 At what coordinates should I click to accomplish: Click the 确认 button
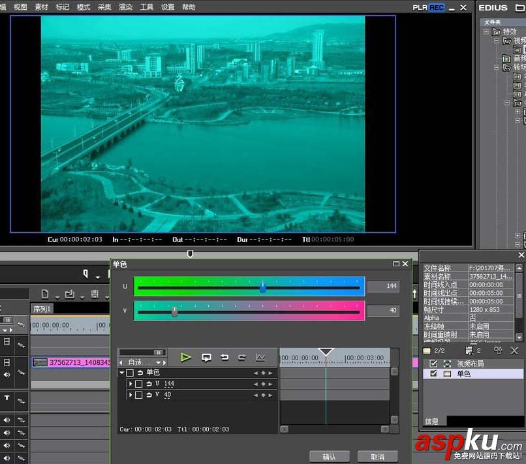(329, 457)
